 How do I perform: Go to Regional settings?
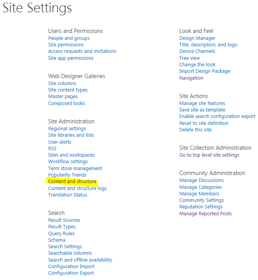click(x=67, y=129)
